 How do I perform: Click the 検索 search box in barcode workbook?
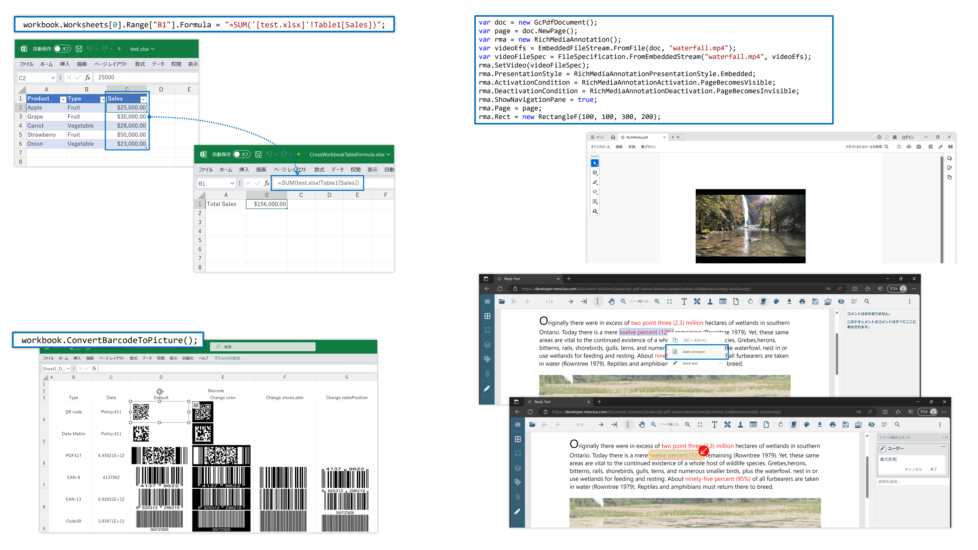coord(263,346)
